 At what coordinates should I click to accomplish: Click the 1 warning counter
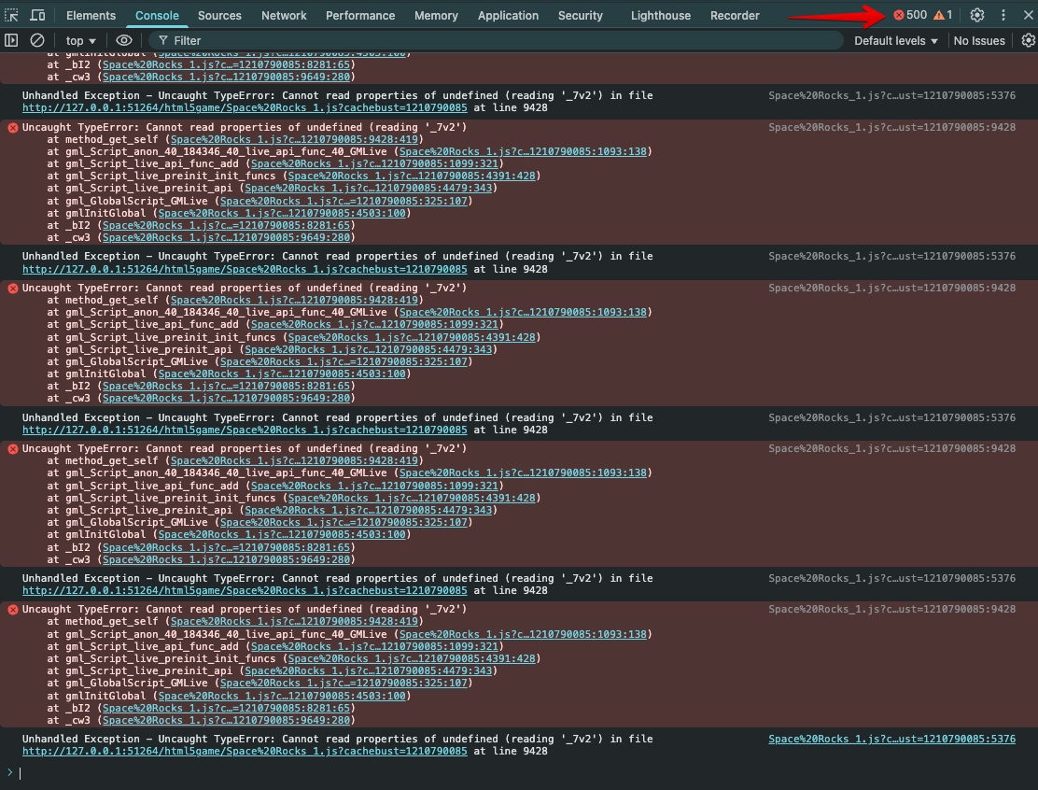[x=943, y=15]
